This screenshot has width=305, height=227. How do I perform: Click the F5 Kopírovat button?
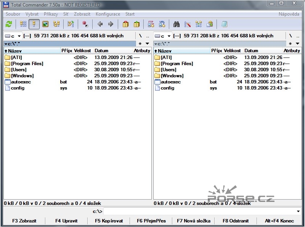click(109, 221)
